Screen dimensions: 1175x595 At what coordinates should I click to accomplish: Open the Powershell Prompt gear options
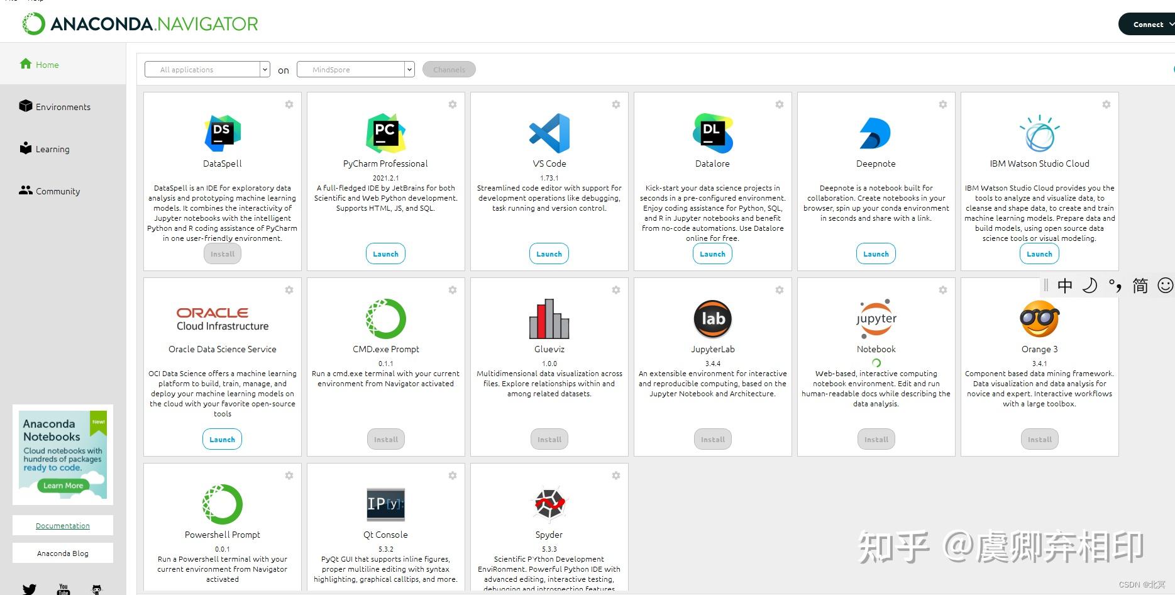[289, 475]
